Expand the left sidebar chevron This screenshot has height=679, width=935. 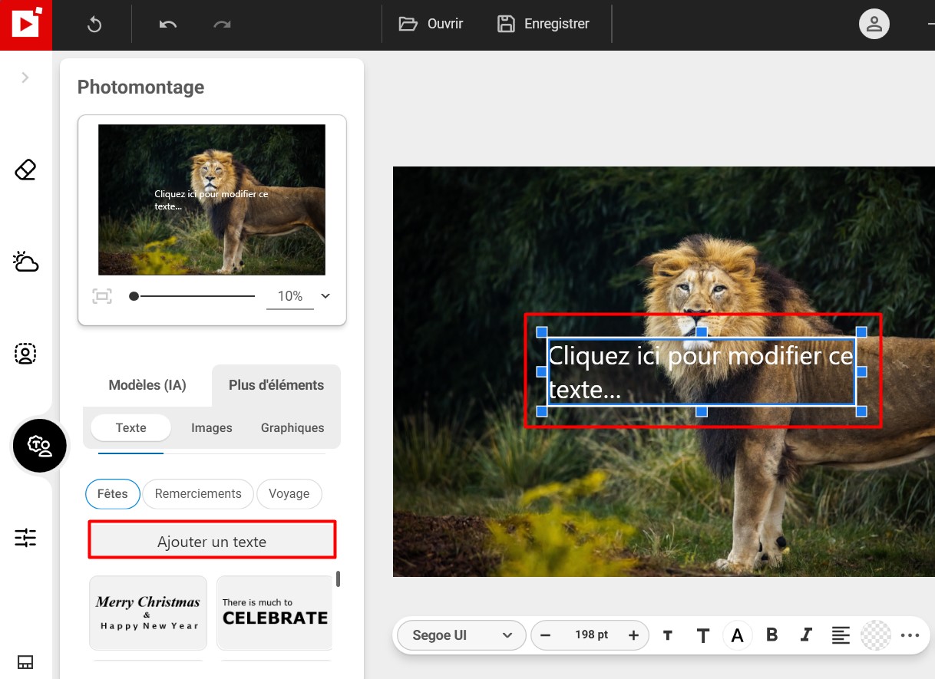pos(25,77)
